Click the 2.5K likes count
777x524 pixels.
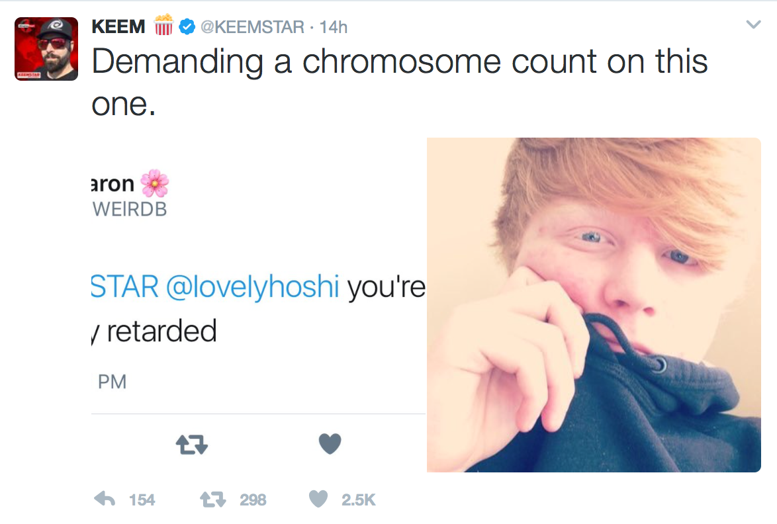(358, 500)
